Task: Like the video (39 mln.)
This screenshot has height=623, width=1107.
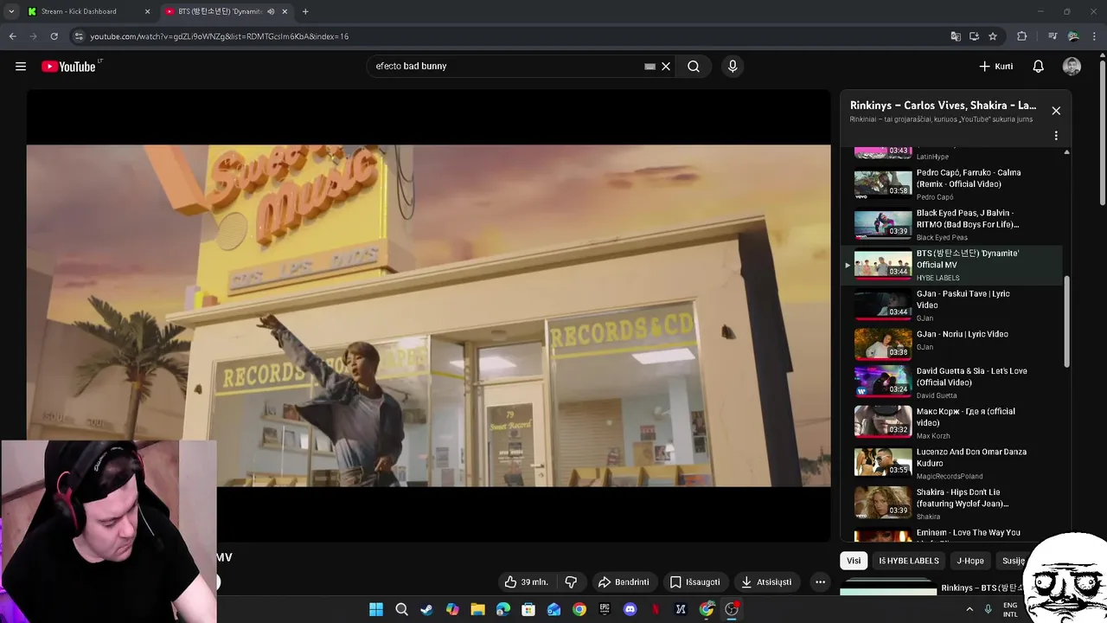Action: click(x=527, y=582)
